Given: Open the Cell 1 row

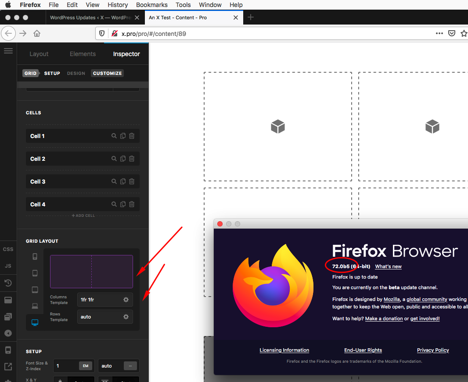Looking at the screenshot, I should (83, 136).
